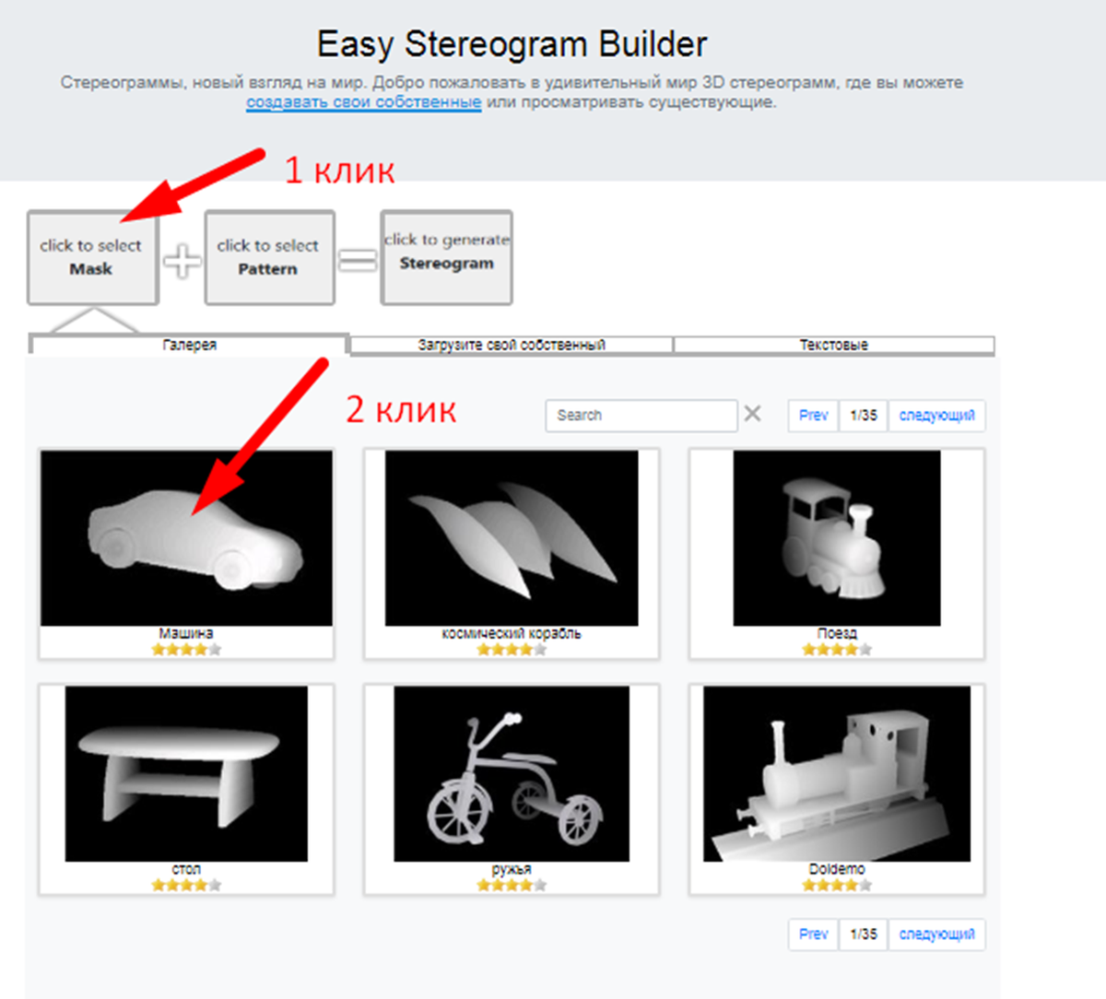
Task: Click the select Mask box
Action: (92, 257)
